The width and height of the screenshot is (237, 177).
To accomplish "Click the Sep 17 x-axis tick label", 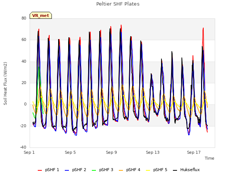I will [194, 152].
